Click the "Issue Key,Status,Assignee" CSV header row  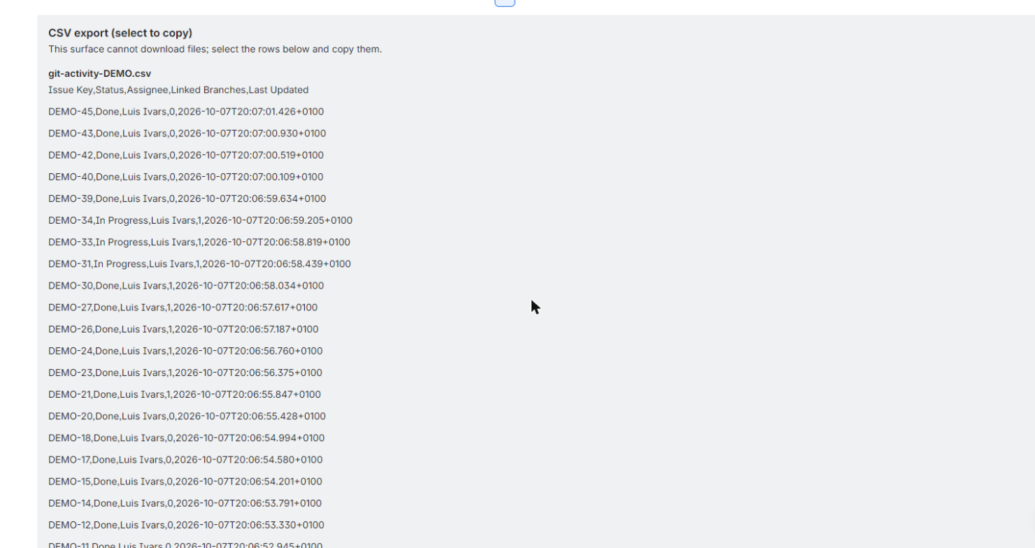(178, 89)
